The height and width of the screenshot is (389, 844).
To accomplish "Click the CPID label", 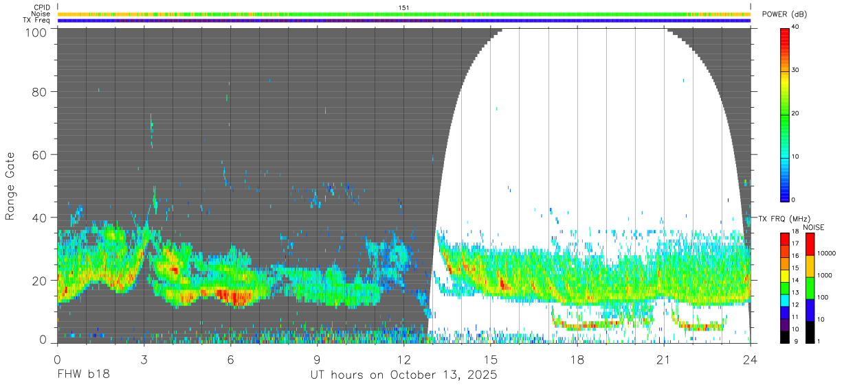I will tap(41, 8).
